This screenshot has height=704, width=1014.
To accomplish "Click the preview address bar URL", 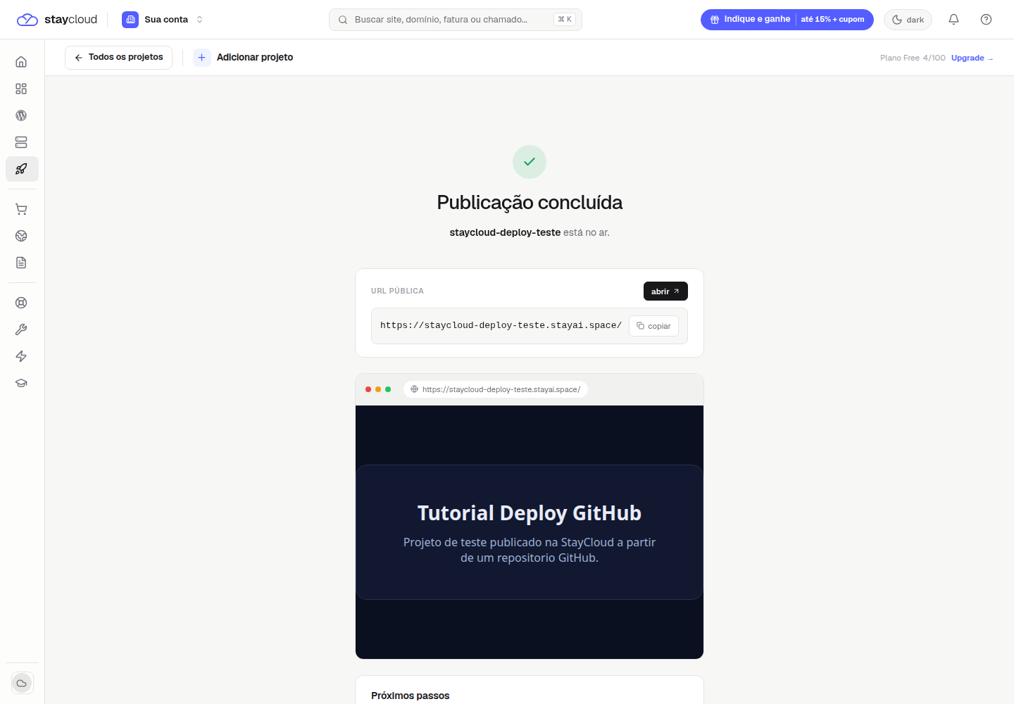I will pos(496,389).
